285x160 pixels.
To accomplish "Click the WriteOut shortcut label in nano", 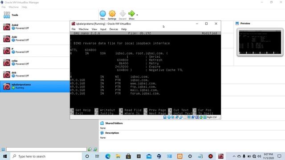I will (107, 110).
